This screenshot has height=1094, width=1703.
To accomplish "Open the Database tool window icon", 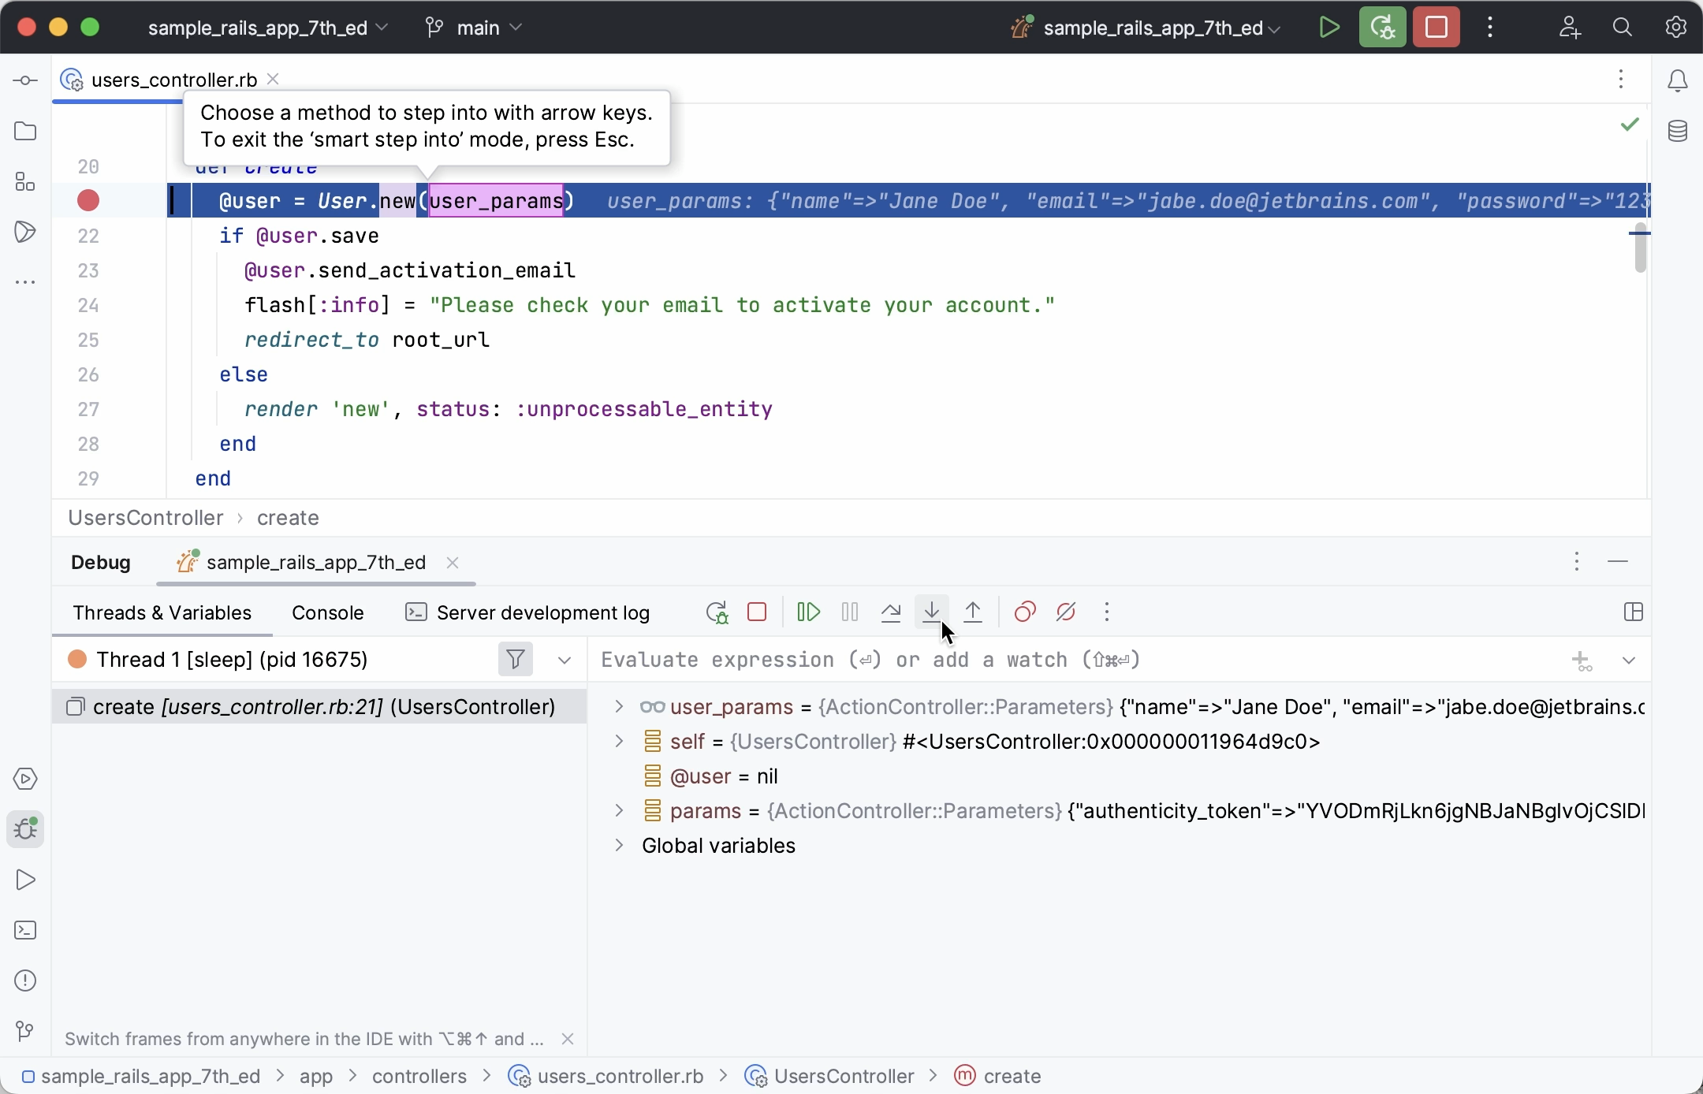I will click(x=1678, y=131).
